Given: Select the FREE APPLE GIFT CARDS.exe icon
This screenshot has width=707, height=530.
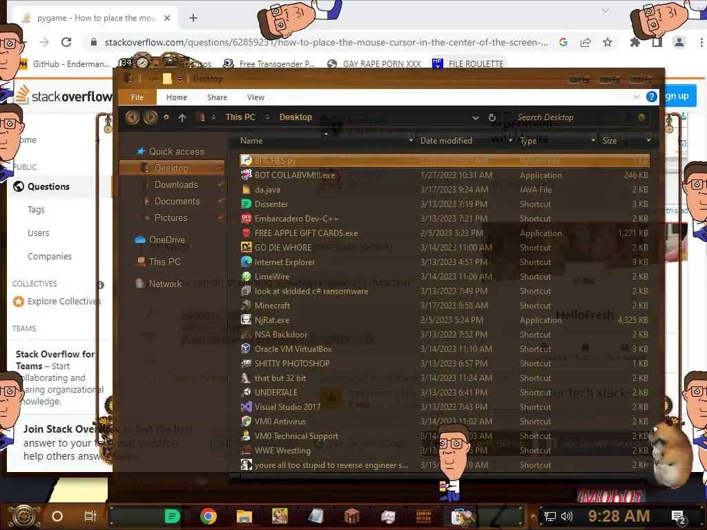Looking at the screenshot, I should [x=246, y=233].
